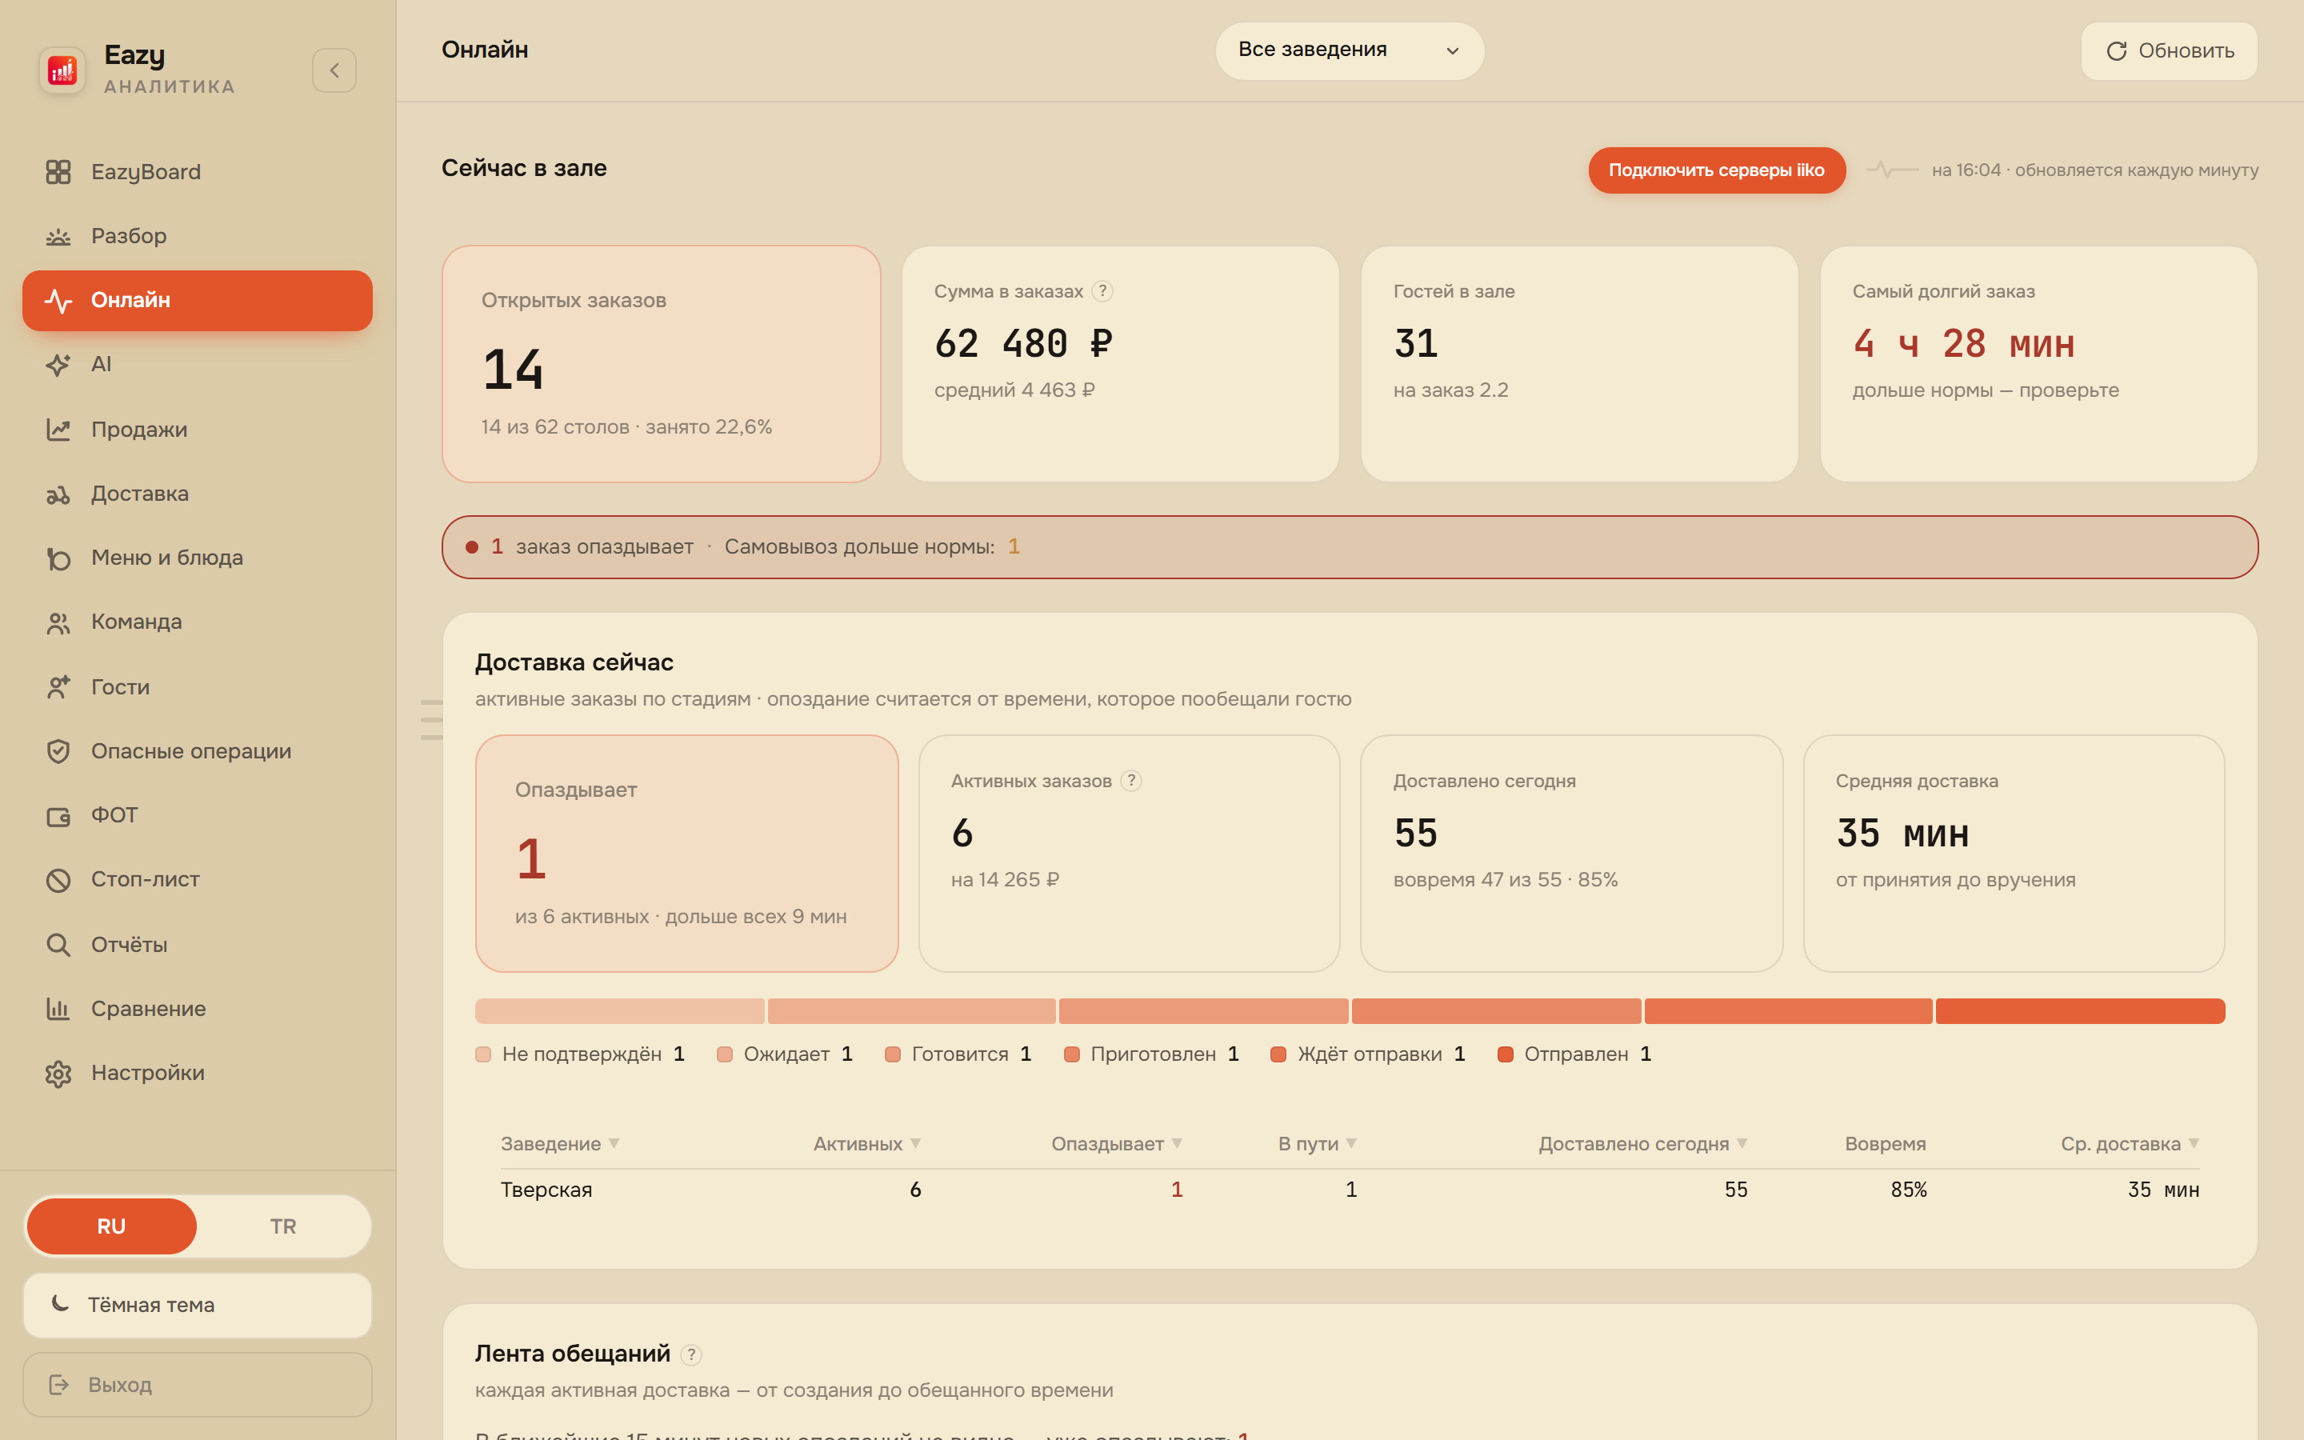The height and width of the screenshot is (1440, 2304).
Task: Click the Доставка scooter icon
Action: pos(58,494)
